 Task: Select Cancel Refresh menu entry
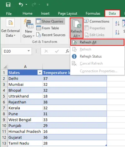click(x=97, y=64)
